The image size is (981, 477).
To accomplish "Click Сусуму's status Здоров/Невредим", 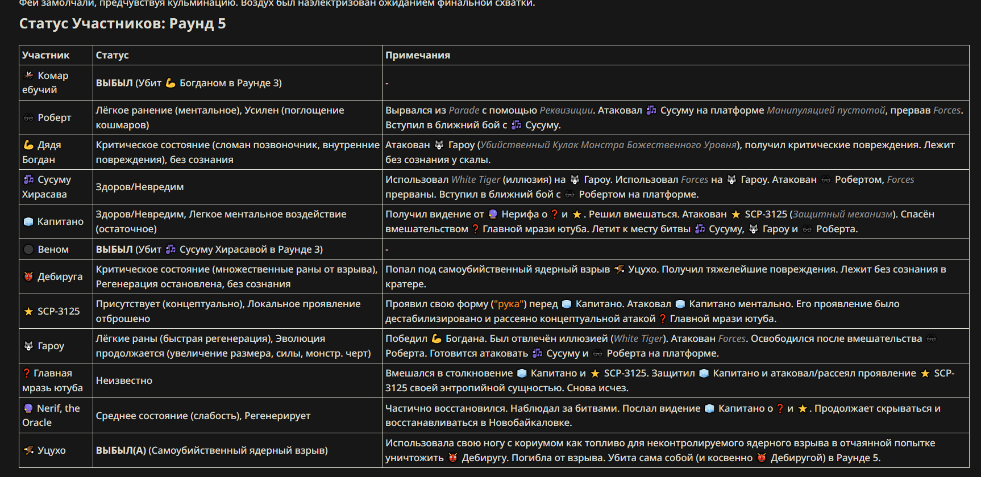I will [140, 187].
